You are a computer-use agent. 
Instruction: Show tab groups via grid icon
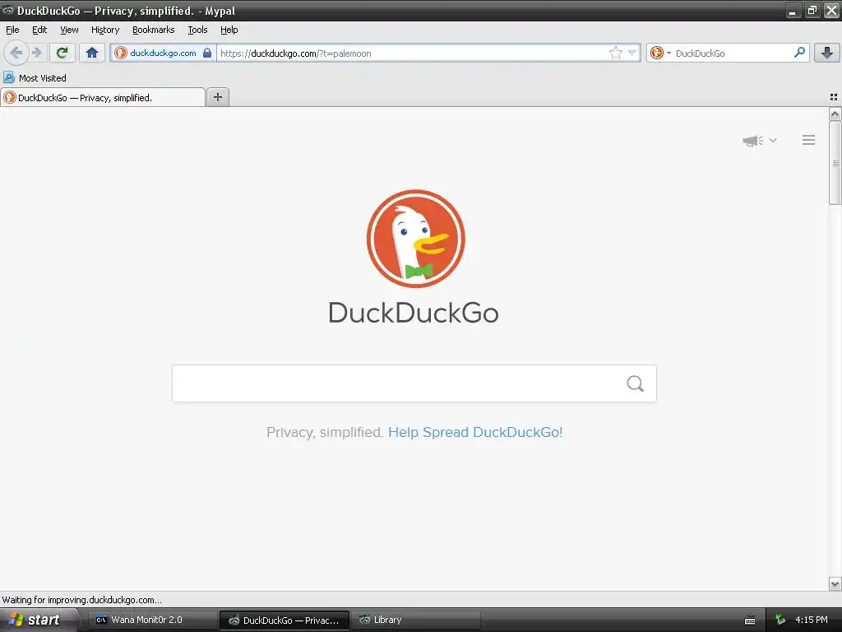coord(834,97)
